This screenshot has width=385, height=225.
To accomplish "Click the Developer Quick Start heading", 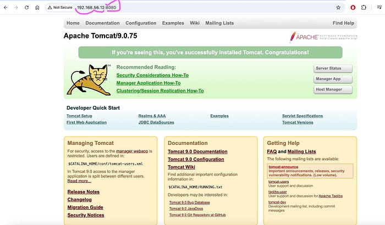I will point(93,108).
